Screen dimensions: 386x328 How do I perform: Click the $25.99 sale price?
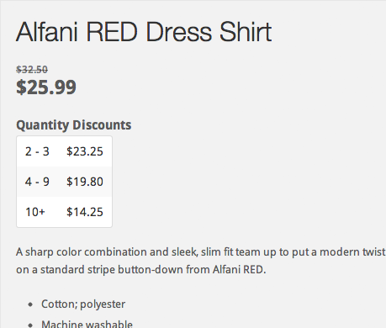click(46, 87)
